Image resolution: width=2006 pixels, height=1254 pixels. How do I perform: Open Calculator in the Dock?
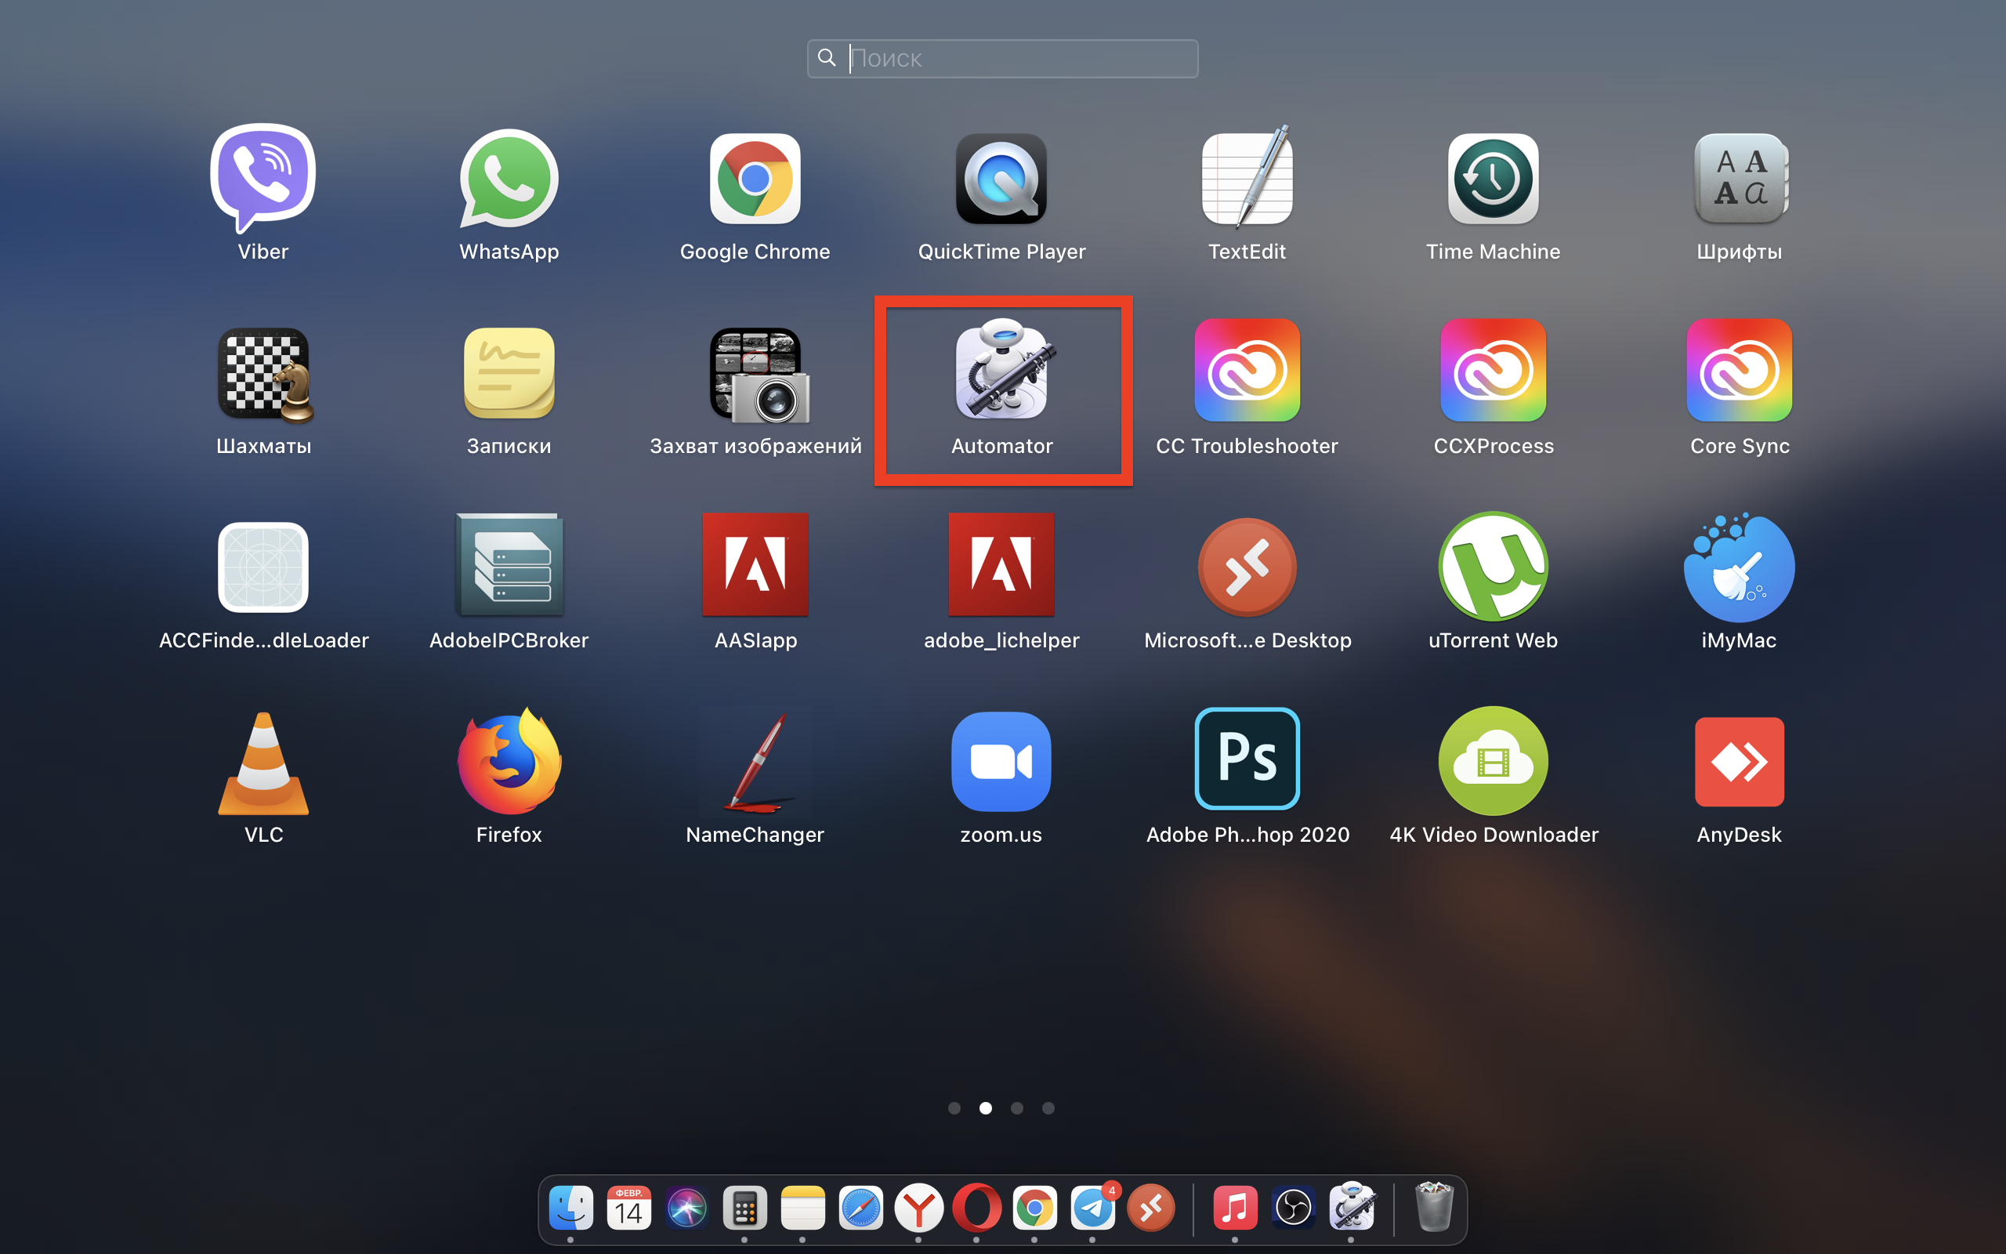[744, 1208]
